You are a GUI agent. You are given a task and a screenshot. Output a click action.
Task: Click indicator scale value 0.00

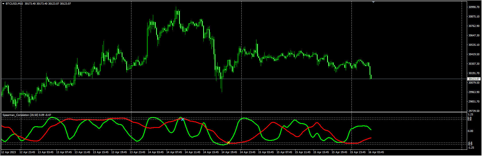point(471,131)
